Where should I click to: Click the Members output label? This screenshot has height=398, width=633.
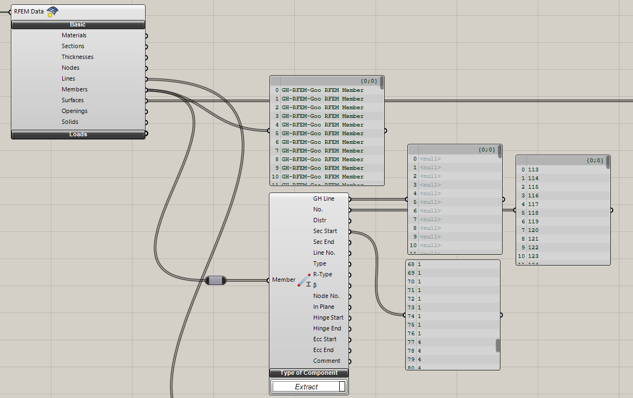(x=75, y=90)
